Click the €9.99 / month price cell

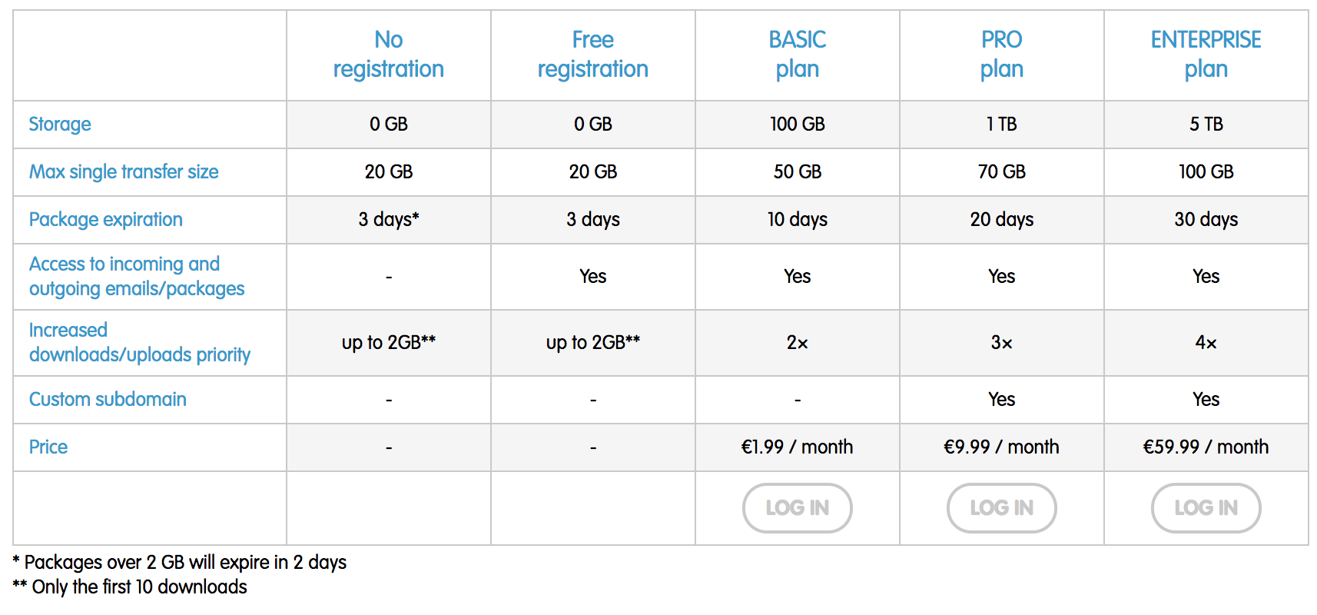[1001, 447]
